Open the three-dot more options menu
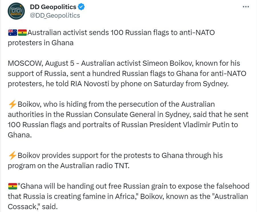The height and width of the screenshot is (212, 257). (x=246, y=7)
